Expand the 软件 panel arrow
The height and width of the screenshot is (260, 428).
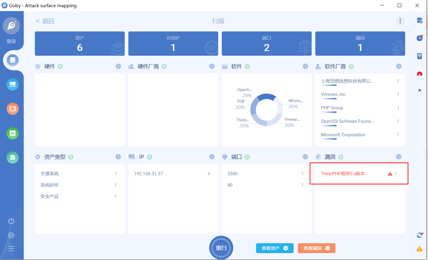point(305,66)
